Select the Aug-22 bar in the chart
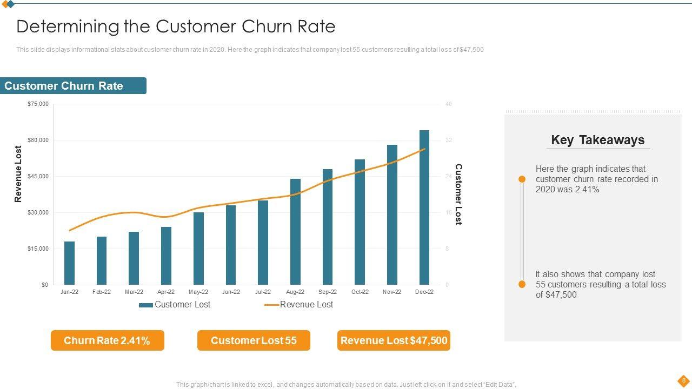This screenshot has width=692, height=389. click(295, 232)
